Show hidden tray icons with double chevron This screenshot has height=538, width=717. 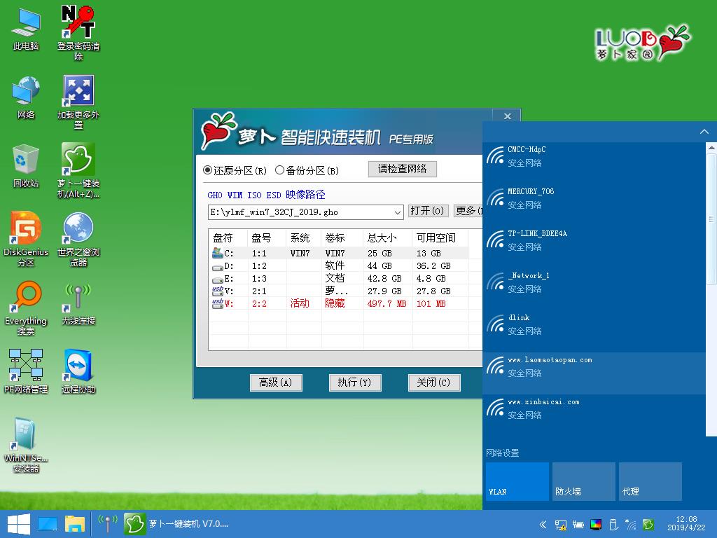(x=543, y=524)
